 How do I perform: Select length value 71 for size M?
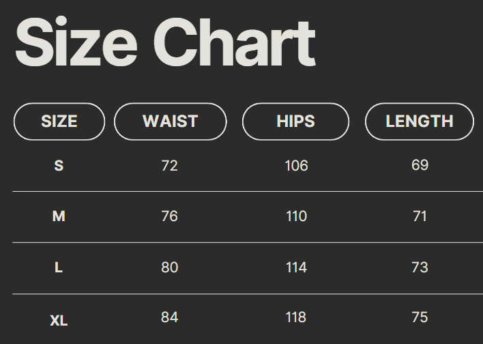[420, 216]
